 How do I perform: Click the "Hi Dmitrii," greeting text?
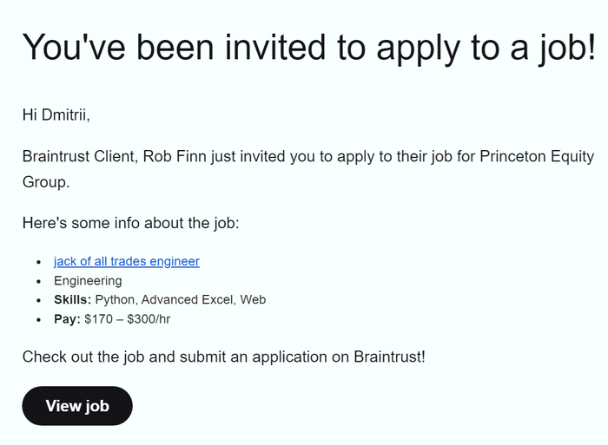[56, 114]
